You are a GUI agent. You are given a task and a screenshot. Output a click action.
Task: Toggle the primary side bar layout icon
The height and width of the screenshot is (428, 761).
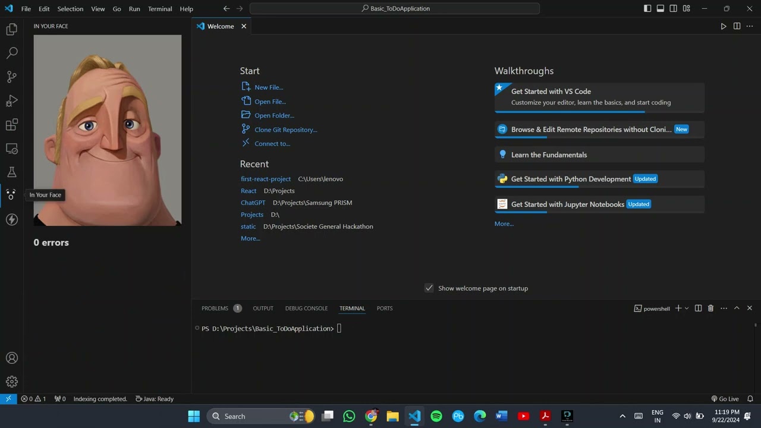tap(647, 8)
